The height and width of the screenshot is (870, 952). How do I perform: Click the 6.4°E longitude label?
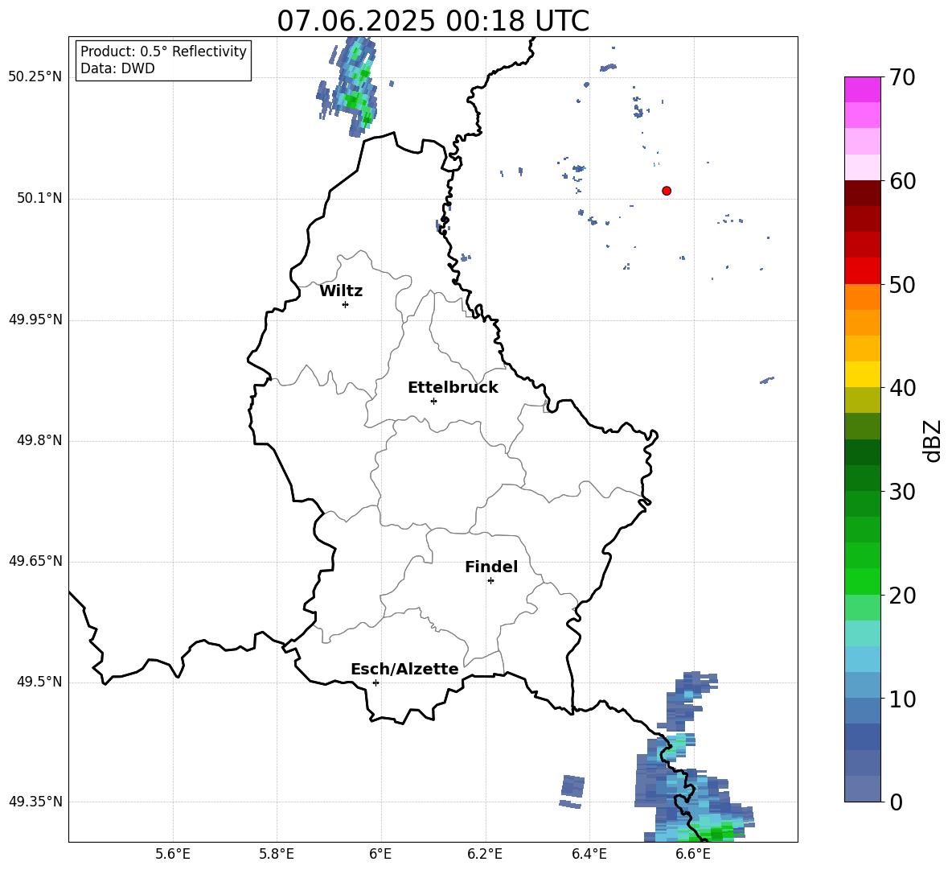pyautogui.click(x=589, y=854)
